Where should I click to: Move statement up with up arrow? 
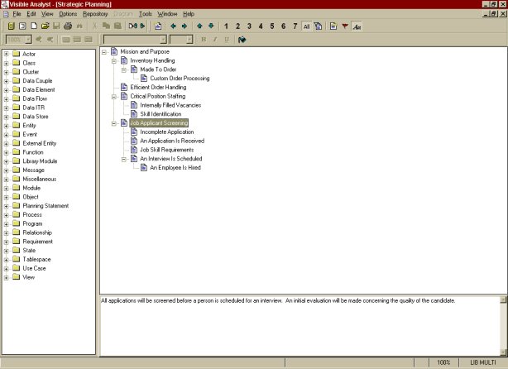pyautogui.click(x=199, y=26)
